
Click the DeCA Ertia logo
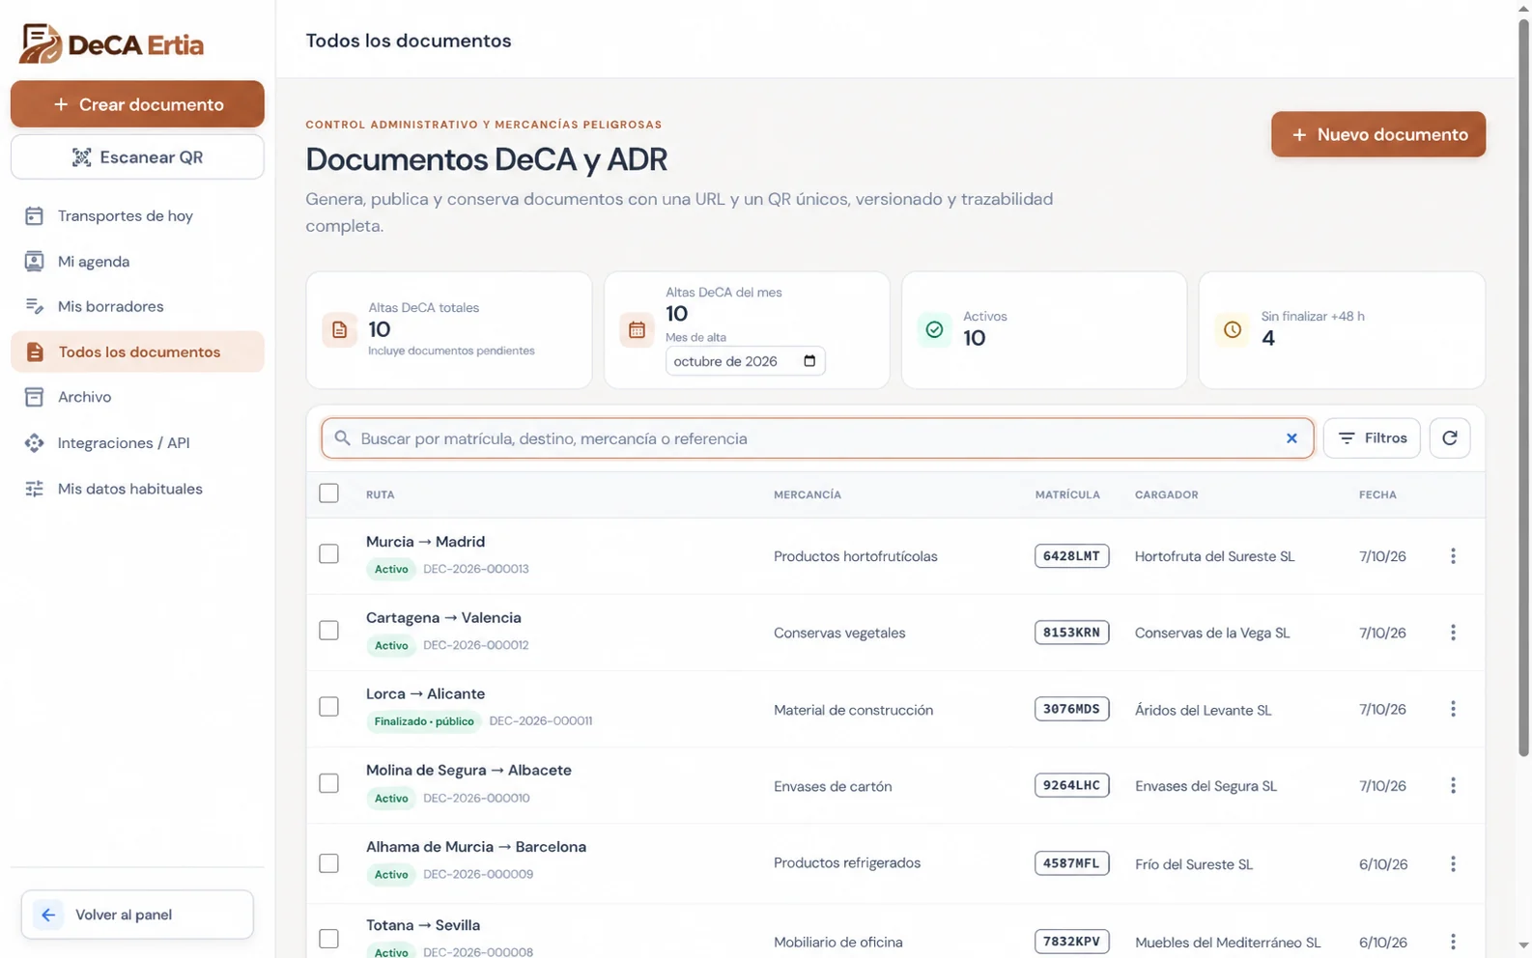[x=112, y=43]
